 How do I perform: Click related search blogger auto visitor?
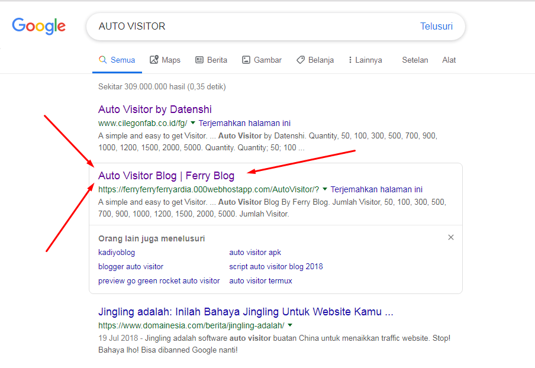pyautogui.click(x=131, y=266)
